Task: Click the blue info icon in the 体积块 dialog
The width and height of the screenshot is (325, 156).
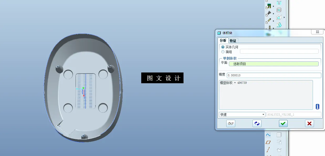Action: point(317,107)
